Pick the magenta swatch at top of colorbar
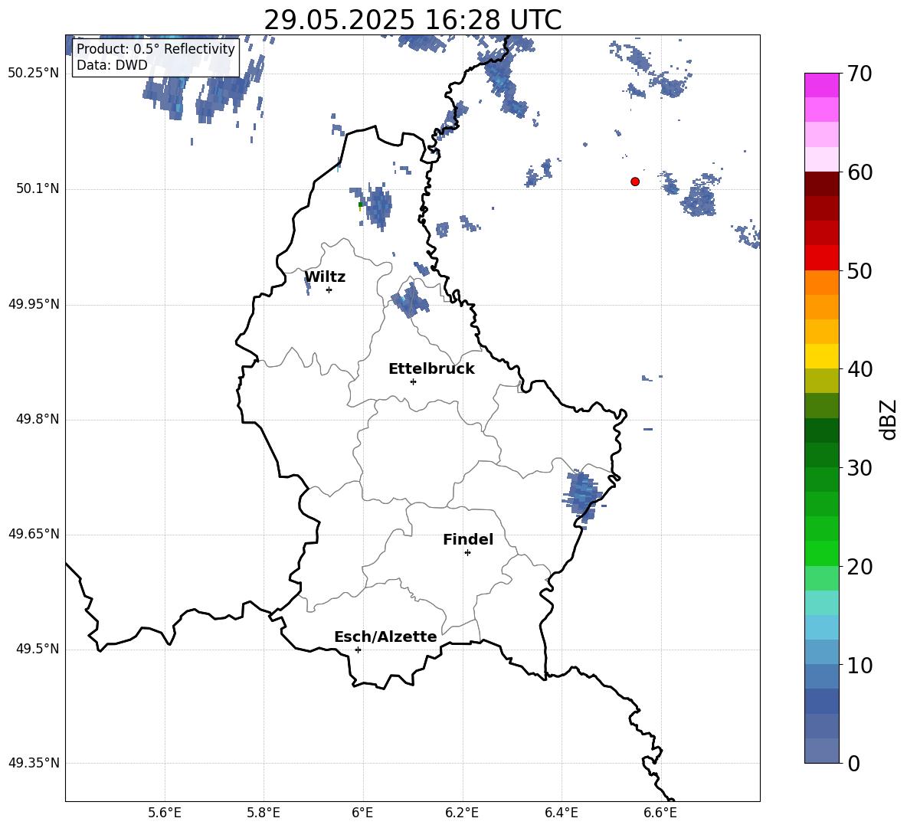 tap(821, 85)
